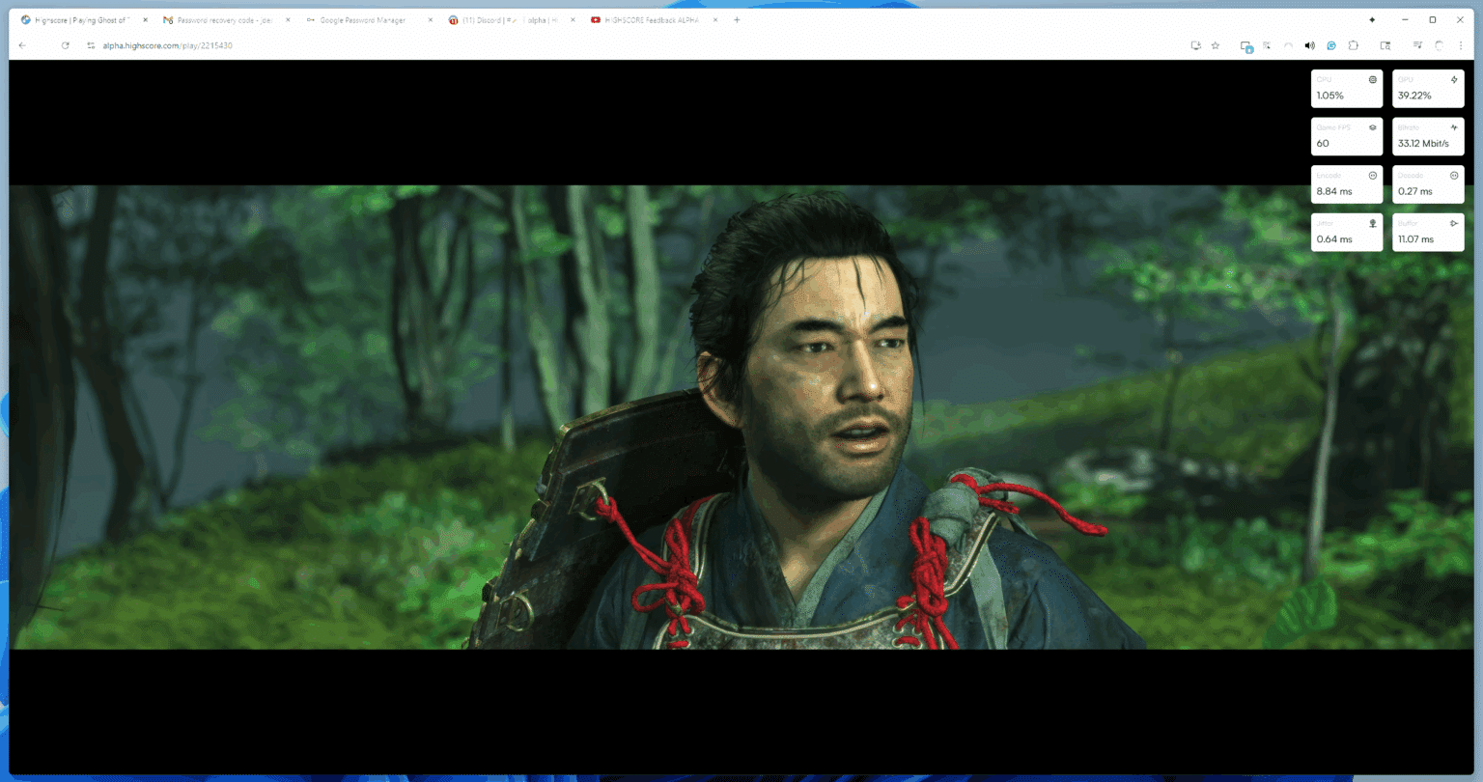Click the GPU usage stat card
Image resolution: width=1483 pixels, height=782 pixels.
(1428, 88)
